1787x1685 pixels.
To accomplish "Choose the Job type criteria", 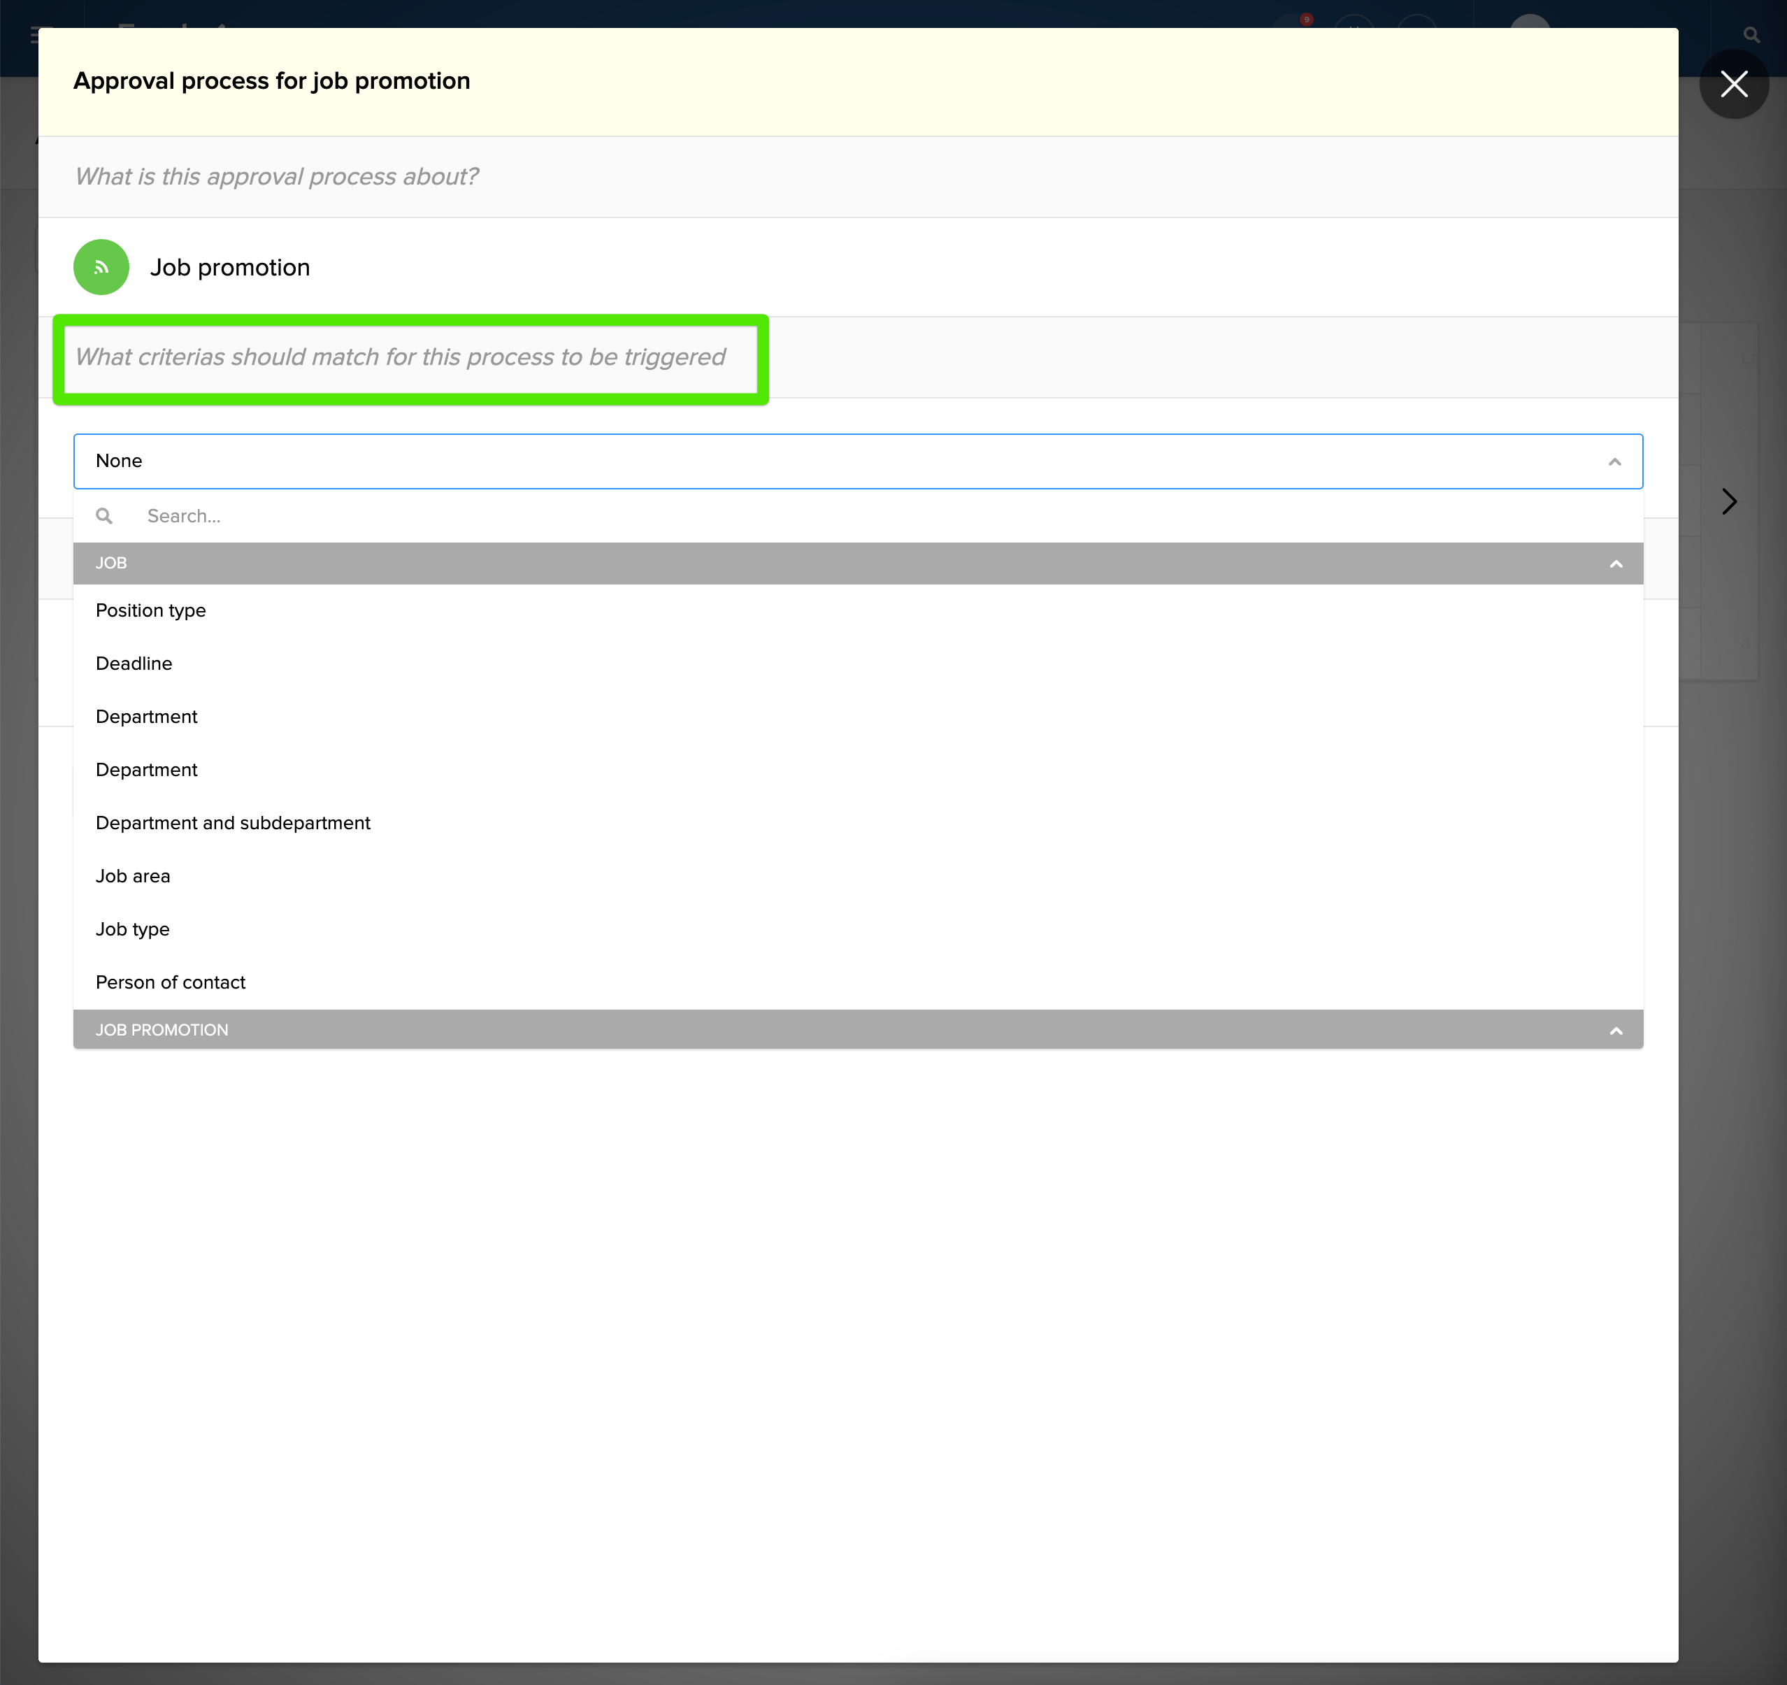I will (x=133, y=928).
